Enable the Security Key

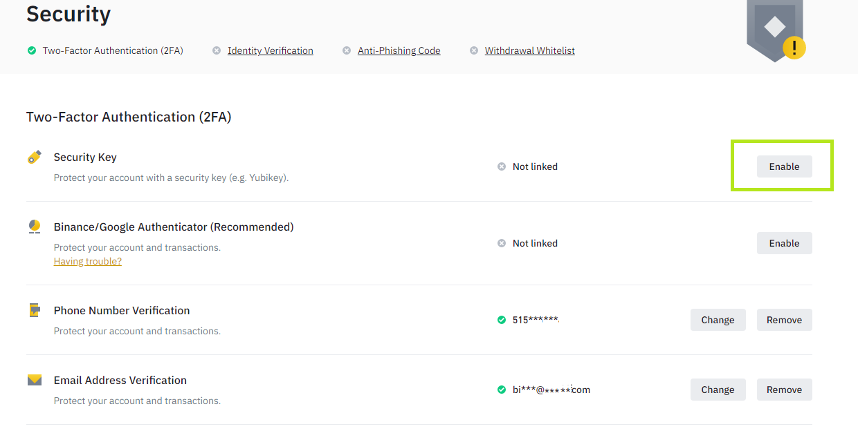click(784, 166)
